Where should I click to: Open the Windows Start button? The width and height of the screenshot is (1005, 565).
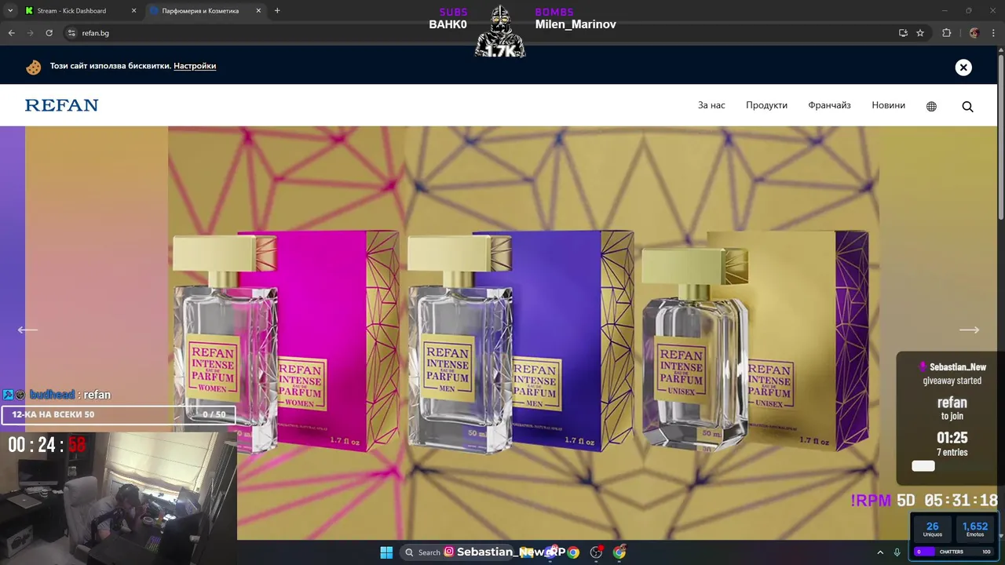[386, 552]
